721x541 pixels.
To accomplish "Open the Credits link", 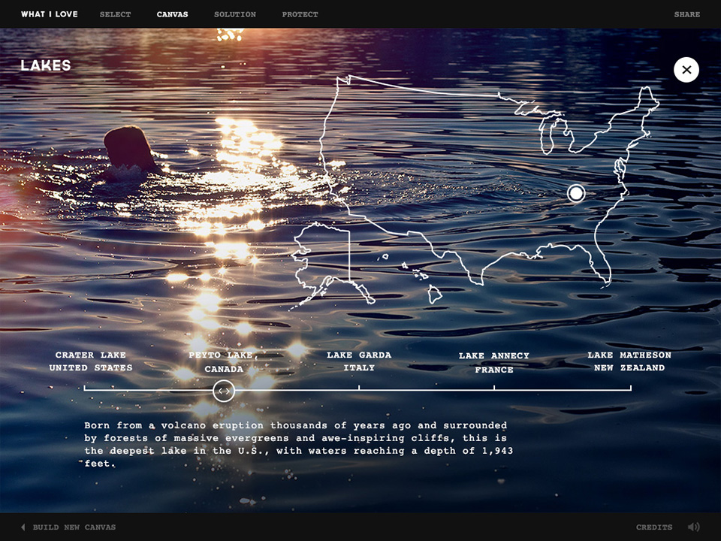I will tap(654, 527).
